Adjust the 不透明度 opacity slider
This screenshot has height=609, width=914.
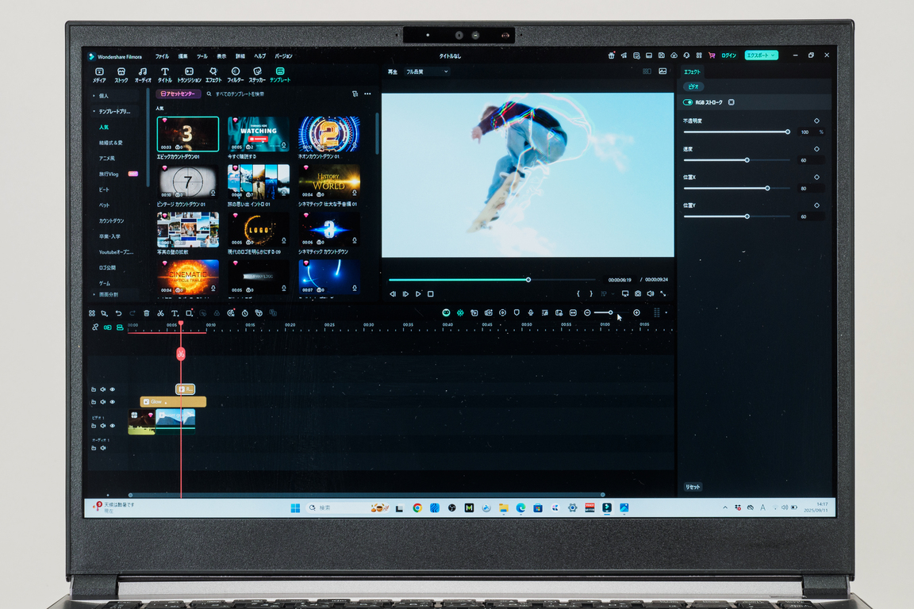(x=736, y=132)
